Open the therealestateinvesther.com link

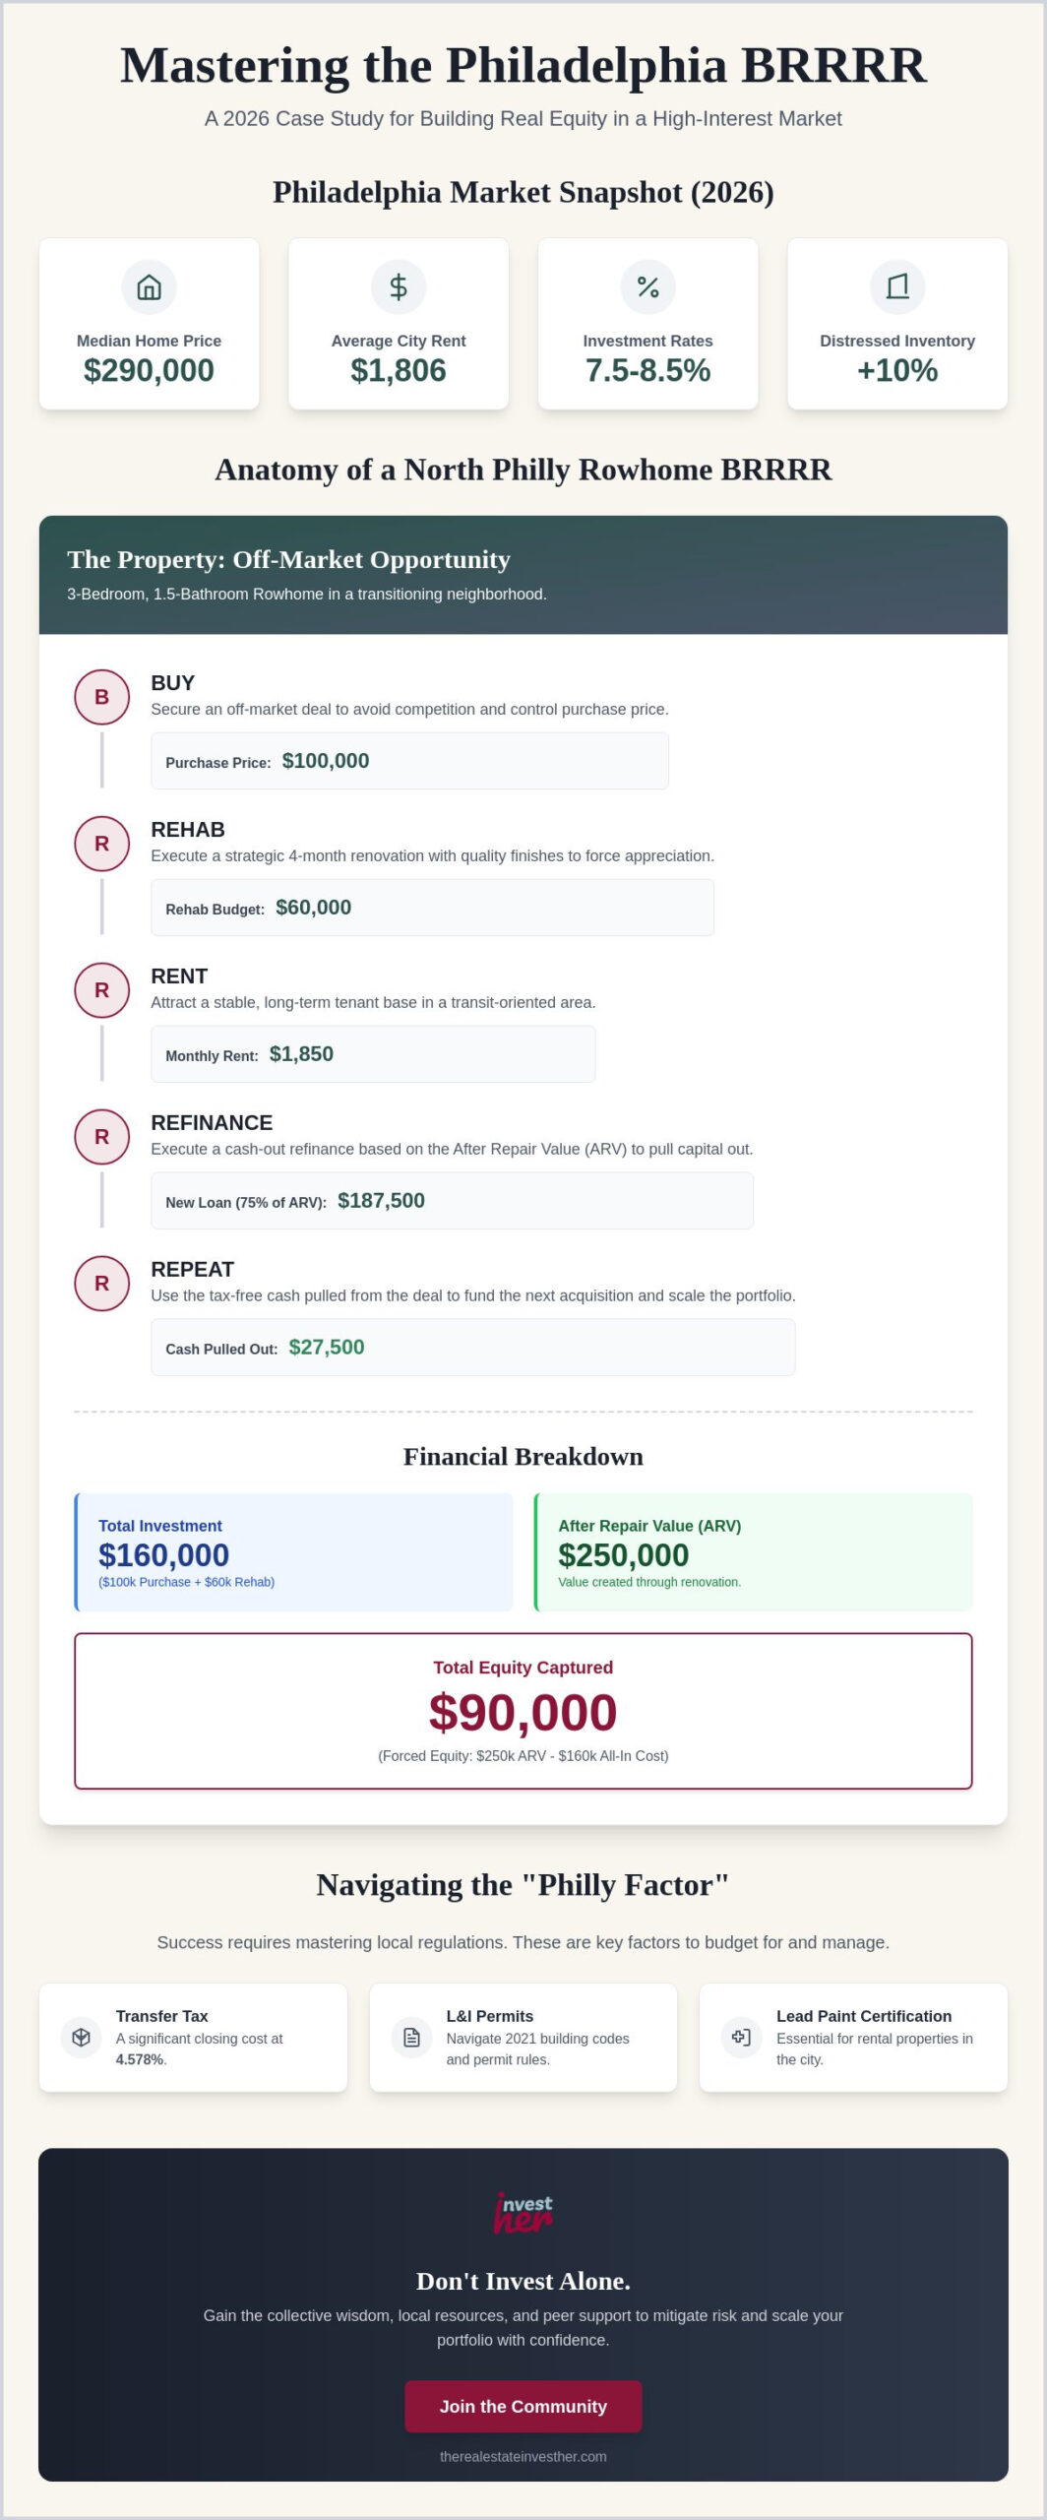point(523,2456)
